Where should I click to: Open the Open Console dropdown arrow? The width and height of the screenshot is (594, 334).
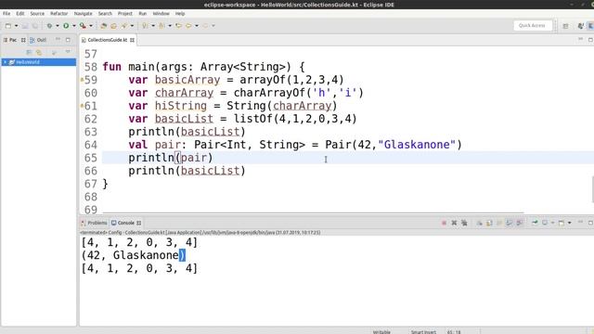569,223
